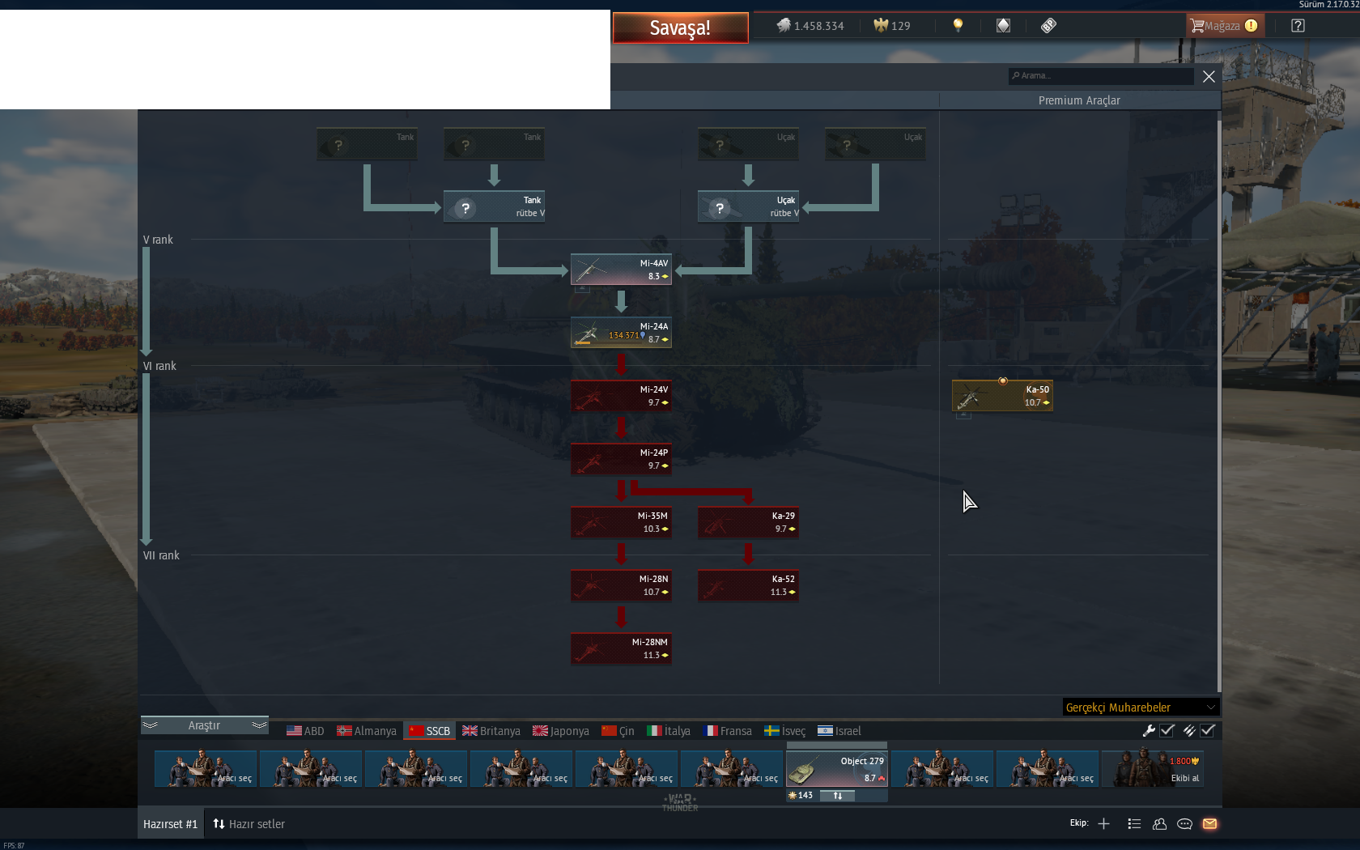Open the mail inbox icon
The width and height of the screenshot is (1360, 850).
(x=1209, y=823)
